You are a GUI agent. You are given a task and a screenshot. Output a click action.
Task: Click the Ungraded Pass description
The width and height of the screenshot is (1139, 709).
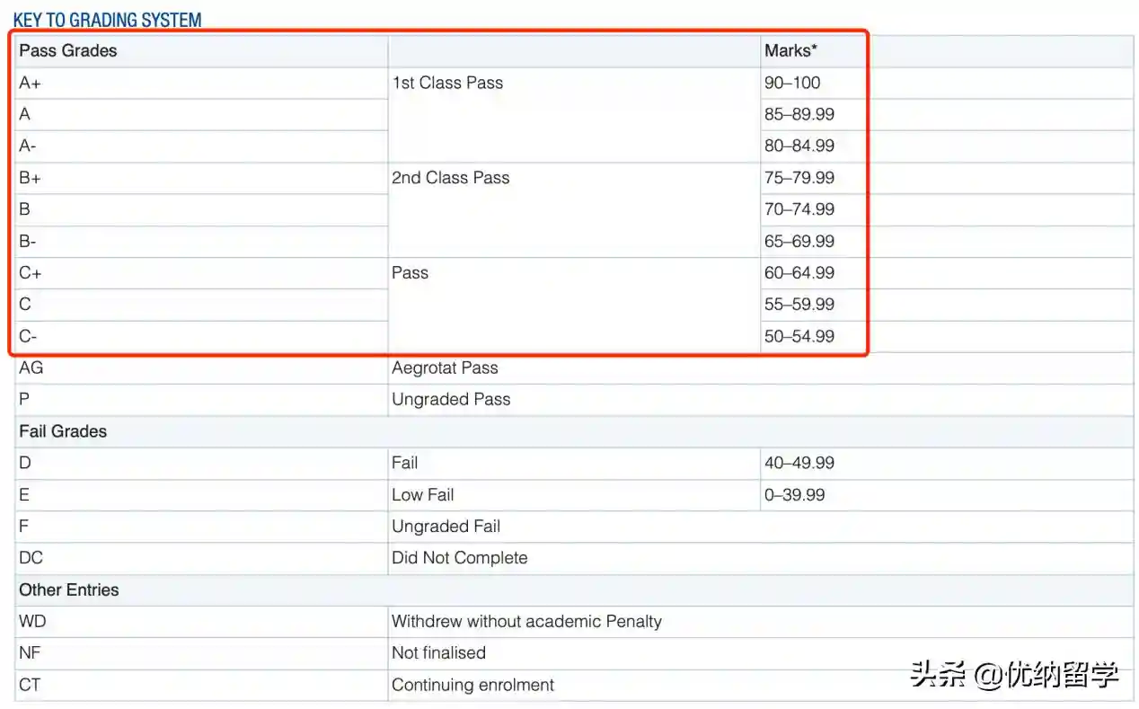click(451, 400)
